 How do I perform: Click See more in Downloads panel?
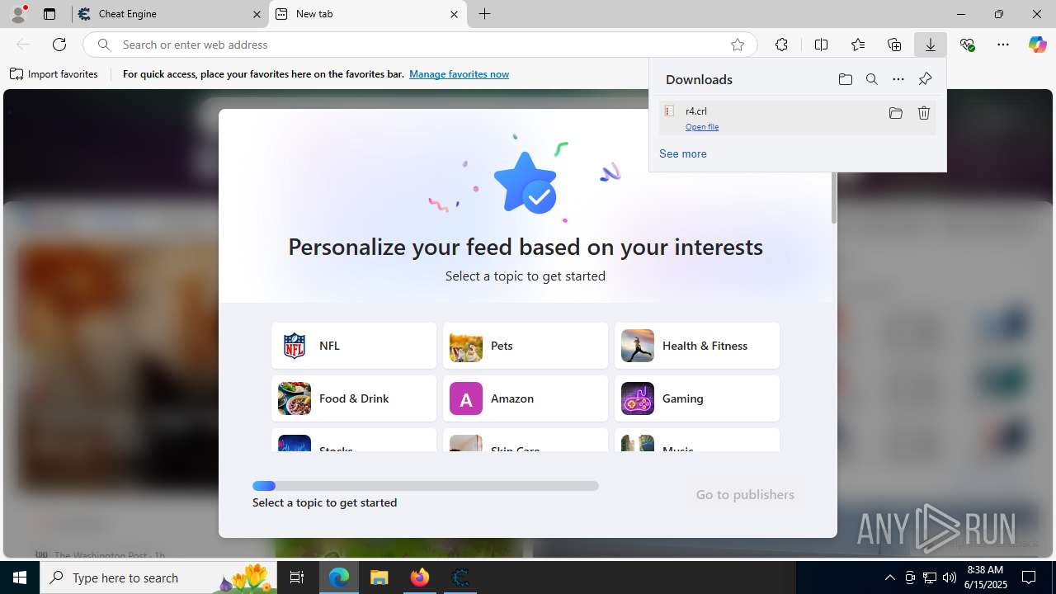683,153
